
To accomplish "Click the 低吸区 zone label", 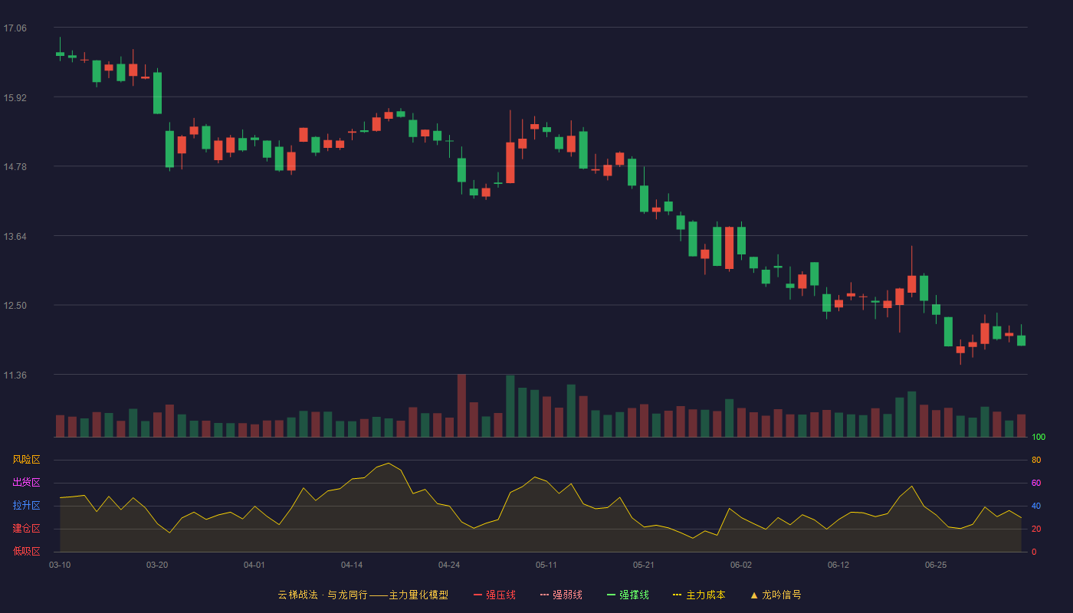I will pos(26,551).
